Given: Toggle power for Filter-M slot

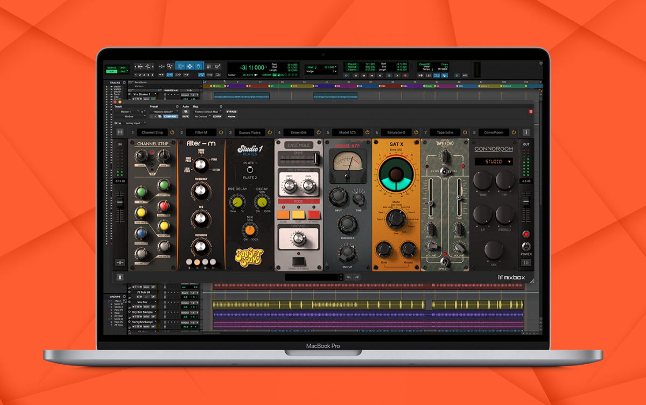Looking at the screenshot, I should (221, 132).
